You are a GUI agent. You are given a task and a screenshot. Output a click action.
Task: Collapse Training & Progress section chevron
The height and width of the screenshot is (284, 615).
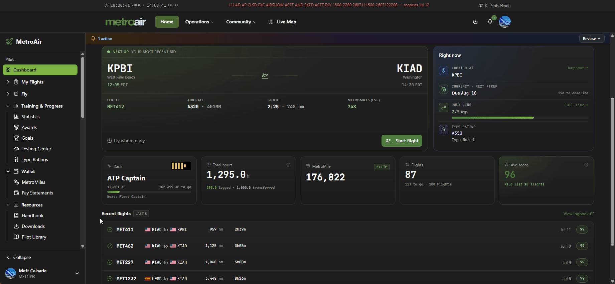(x=8, y=106)
